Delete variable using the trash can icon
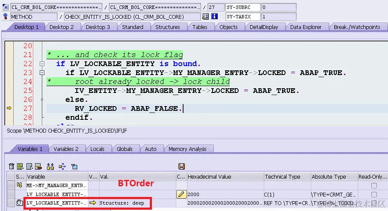 [x=12, y=166]
